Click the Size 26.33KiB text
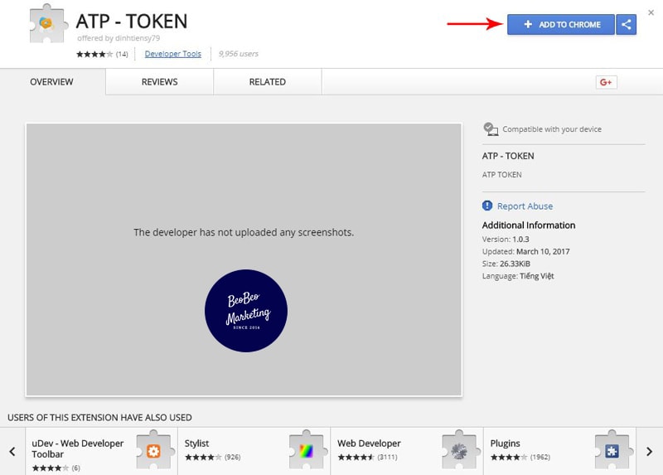Viewport: 663px width, 475px height. coord(506,264)
